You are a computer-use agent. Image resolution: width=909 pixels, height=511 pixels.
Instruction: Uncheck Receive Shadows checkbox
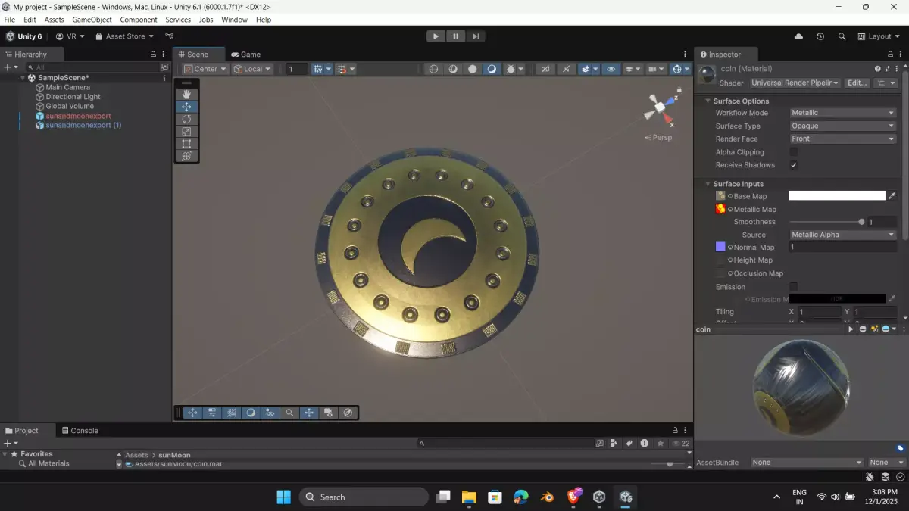click(794, 165)
